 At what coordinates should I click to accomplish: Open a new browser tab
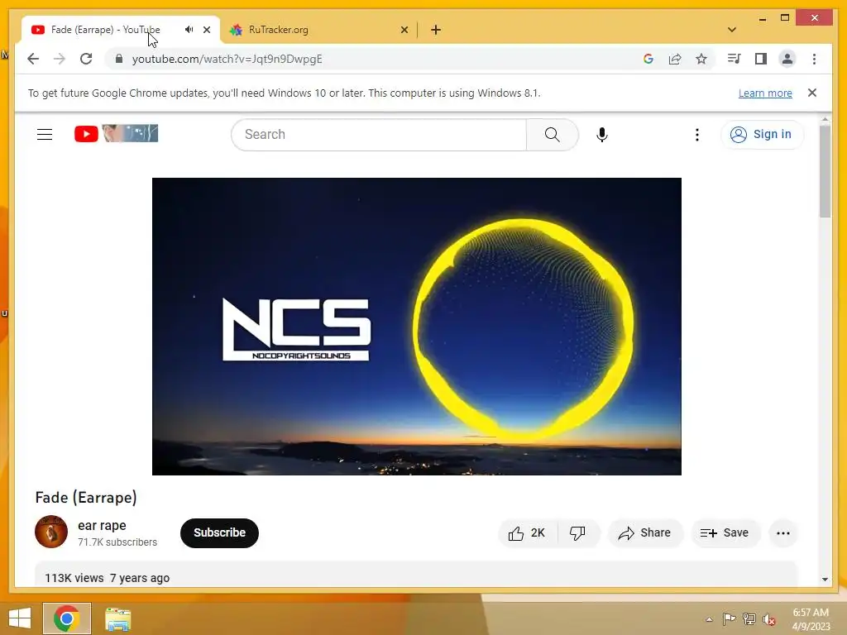(436, 30)
